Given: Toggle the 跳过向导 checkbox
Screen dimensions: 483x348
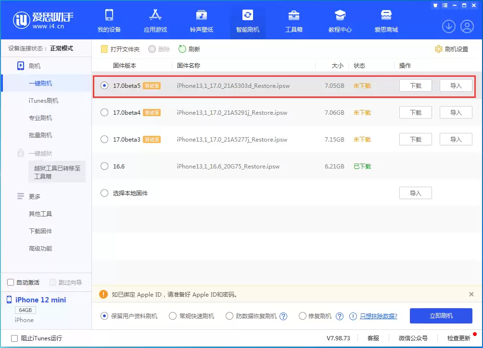Looking at the screenshot, I should (x=52, y=282).
